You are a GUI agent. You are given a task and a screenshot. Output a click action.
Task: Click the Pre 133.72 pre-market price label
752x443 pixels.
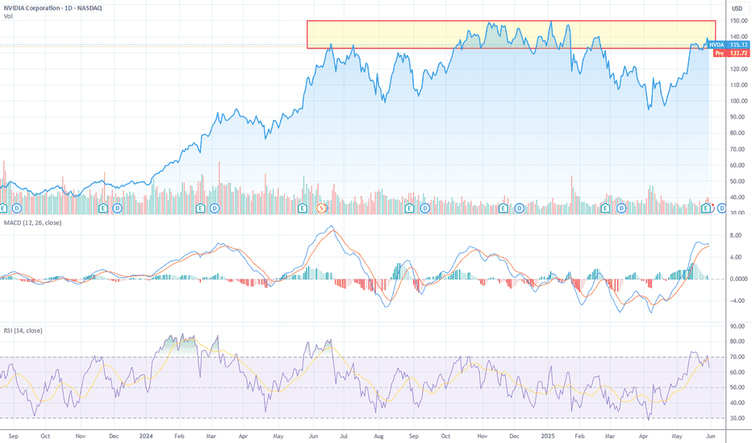(x=731, y=53)
